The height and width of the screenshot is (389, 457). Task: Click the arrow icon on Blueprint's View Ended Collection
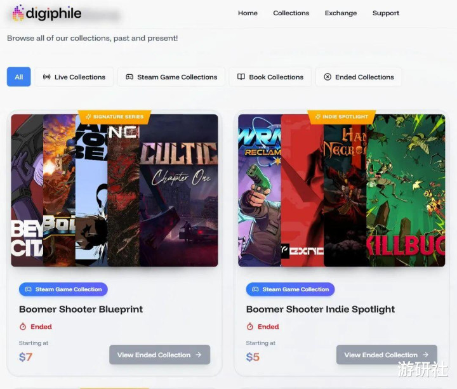click(x=199, y=355)
